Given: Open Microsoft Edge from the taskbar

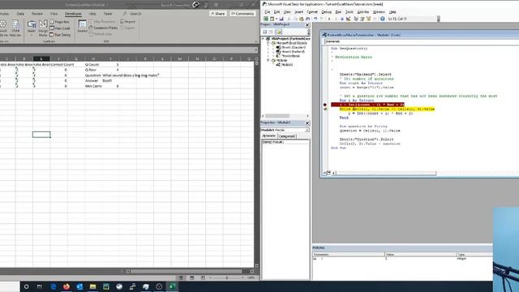Looking at the screenshot, I should click(53, 286).
